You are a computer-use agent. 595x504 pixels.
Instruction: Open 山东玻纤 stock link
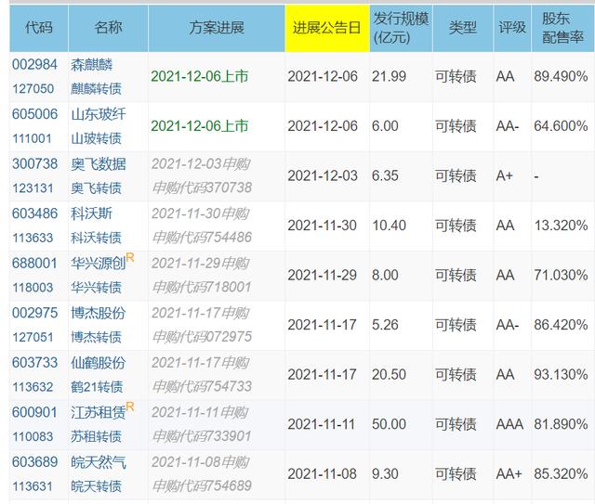[x=99, y=114]
